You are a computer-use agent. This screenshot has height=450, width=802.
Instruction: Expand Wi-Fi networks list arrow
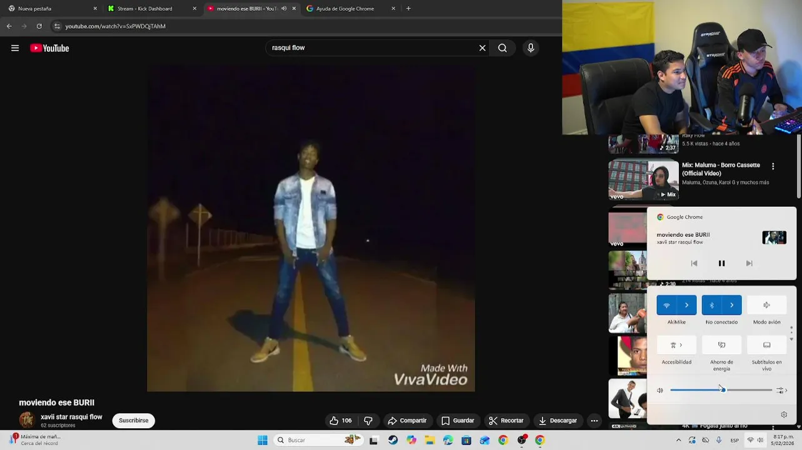[687, 305]
